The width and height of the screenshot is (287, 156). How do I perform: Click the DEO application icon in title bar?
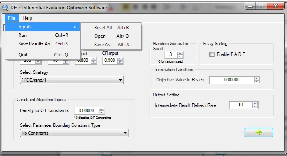click(5, 8)
